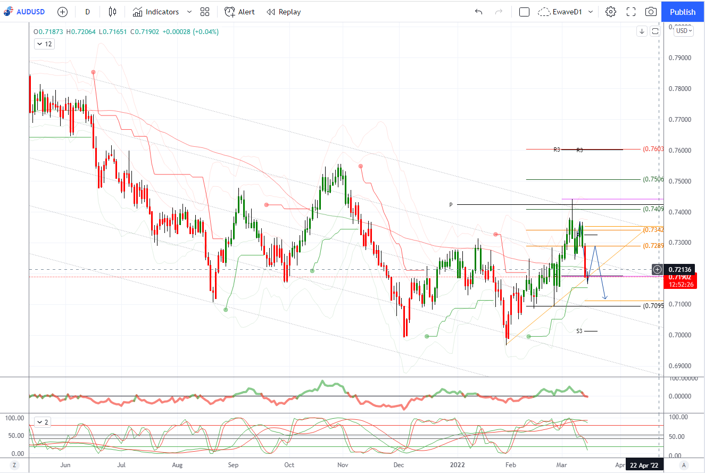This screenshot has height=473, width=705.
Task: Open the AUDUSD symbol search
Action: pos(23,12)
